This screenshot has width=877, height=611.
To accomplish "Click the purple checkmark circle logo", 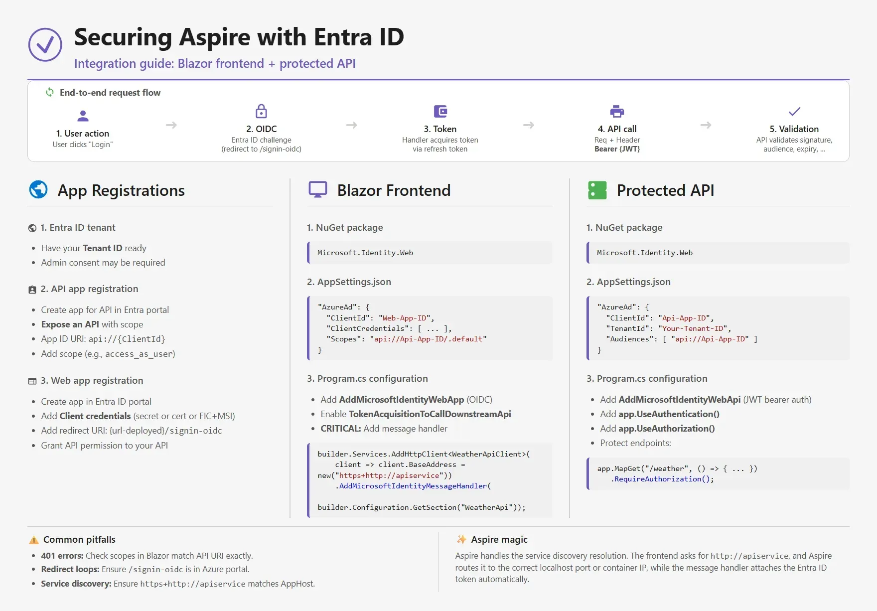I will pyautogui.click(x=45, y=45).
